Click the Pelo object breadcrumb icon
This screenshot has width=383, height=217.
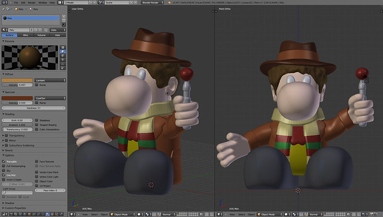coord(16,9)
